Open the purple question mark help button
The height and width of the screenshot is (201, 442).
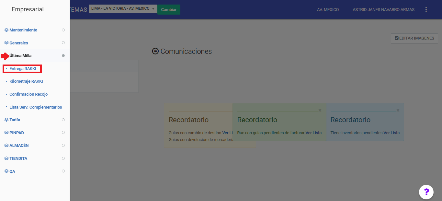(426, 192)
